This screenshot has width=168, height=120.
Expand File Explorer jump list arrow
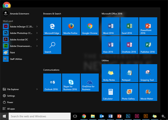pyautogui.click(x=37, y=89)
